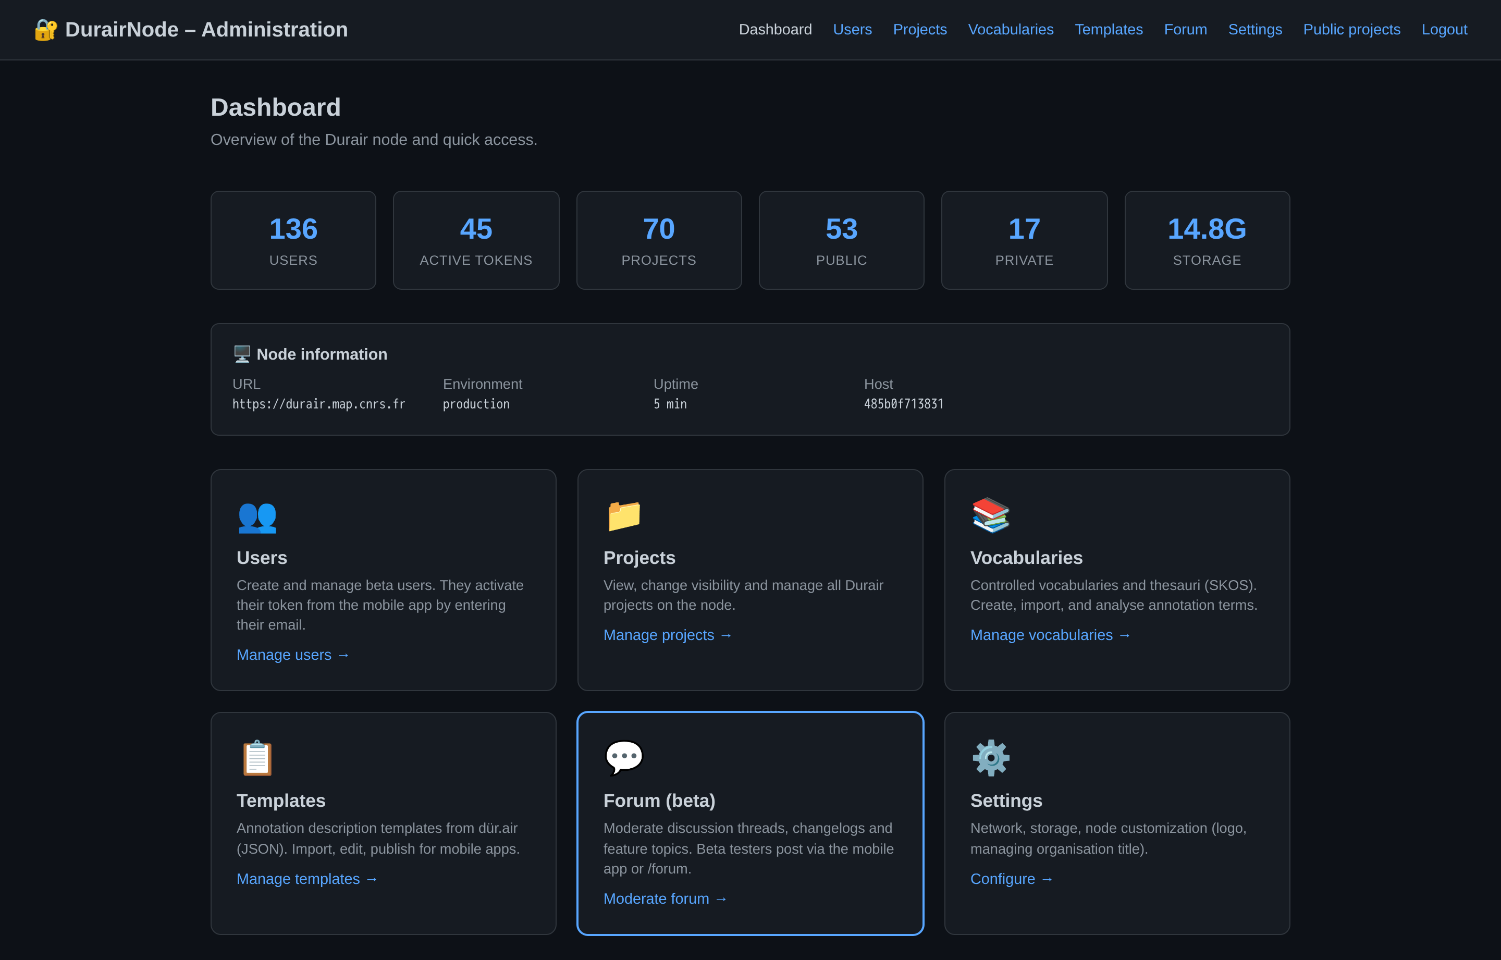Click 'Overview of the Durair node' subtitle

point(373,140)
